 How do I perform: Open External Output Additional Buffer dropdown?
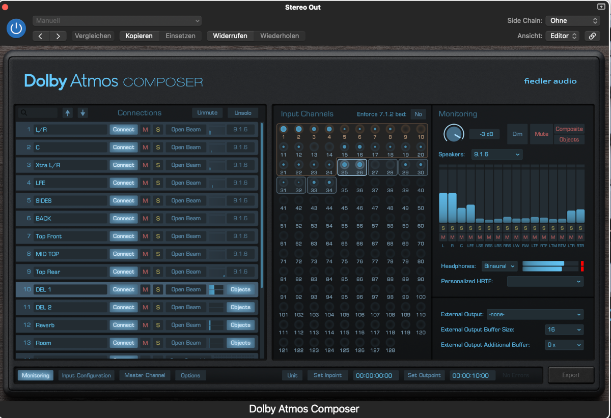click(x=564, y=345)
